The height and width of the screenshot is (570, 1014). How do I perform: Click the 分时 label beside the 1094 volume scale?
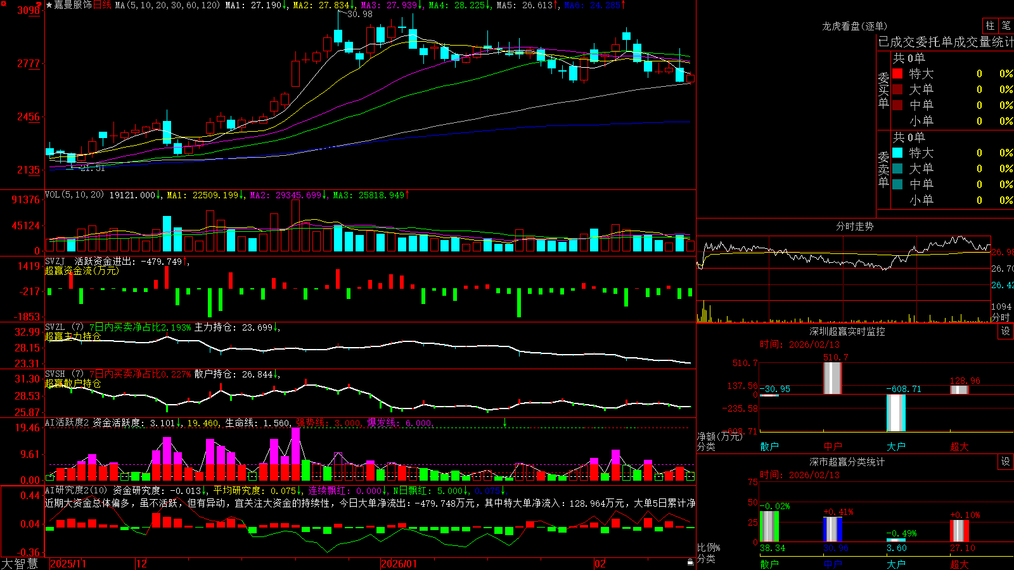pyautogui.click(x=1001, y=317)
